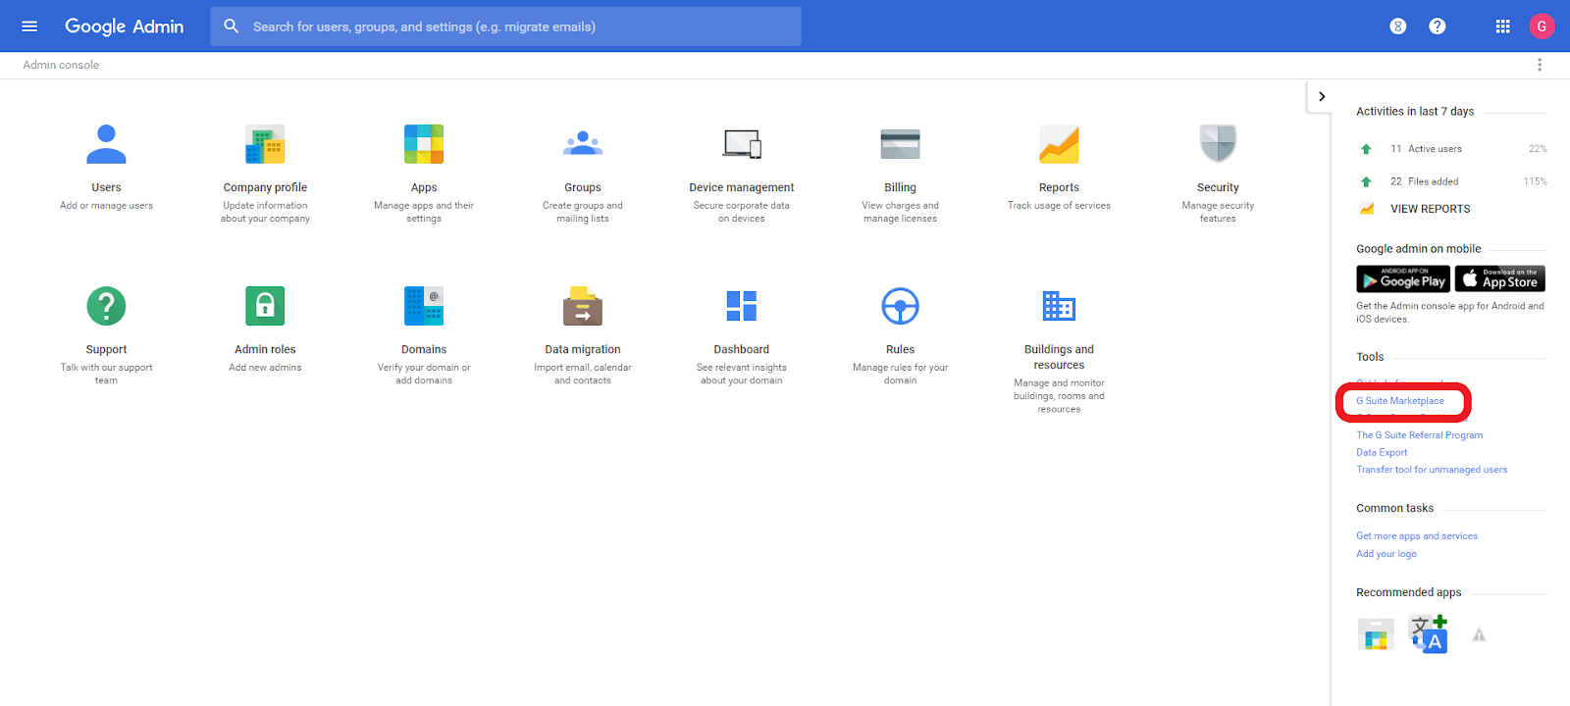
Task: Click the Company profile label
Action: point(265,187)
